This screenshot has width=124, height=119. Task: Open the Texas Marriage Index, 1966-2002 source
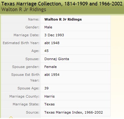pos(74,112)
